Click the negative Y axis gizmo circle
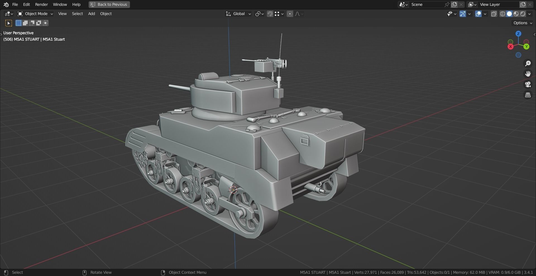536x276 pixels. (x=510, y=42)
